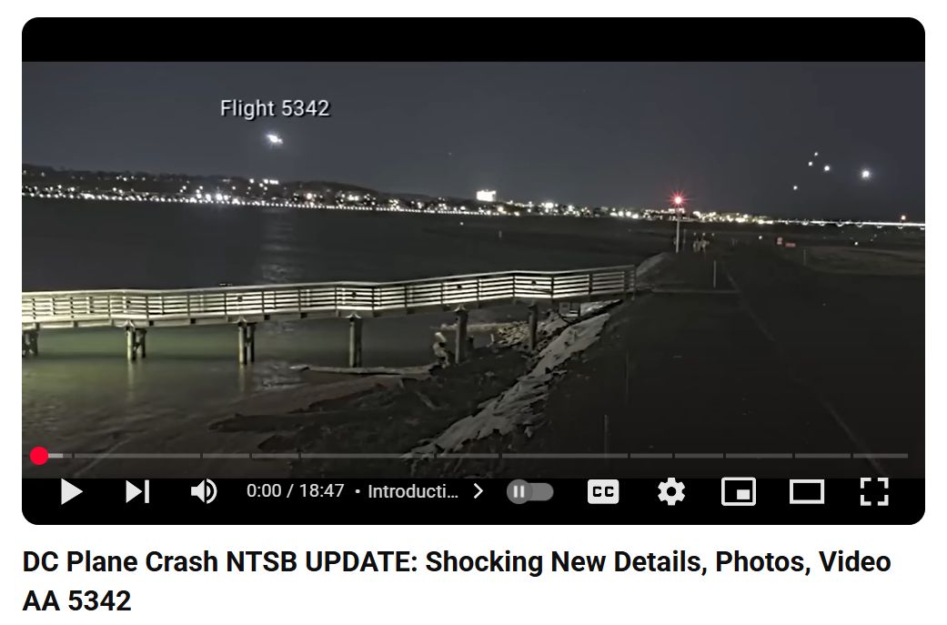This screenshot has width=947, height=625.
Task: Click the red beacon light in the video
Action: pos(678,200)
